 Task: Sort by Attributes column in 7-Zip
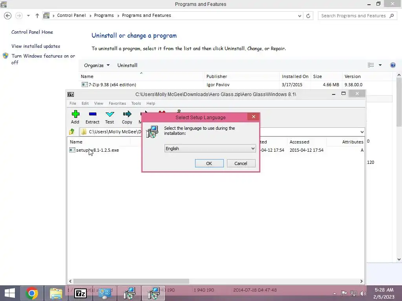[x=345, y=142]
